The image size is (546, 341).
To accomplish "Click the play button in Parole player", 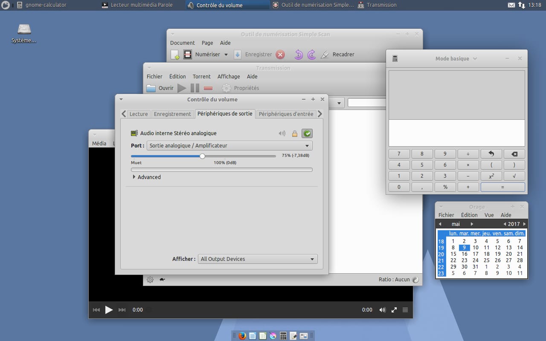I will tap(109, 310).
